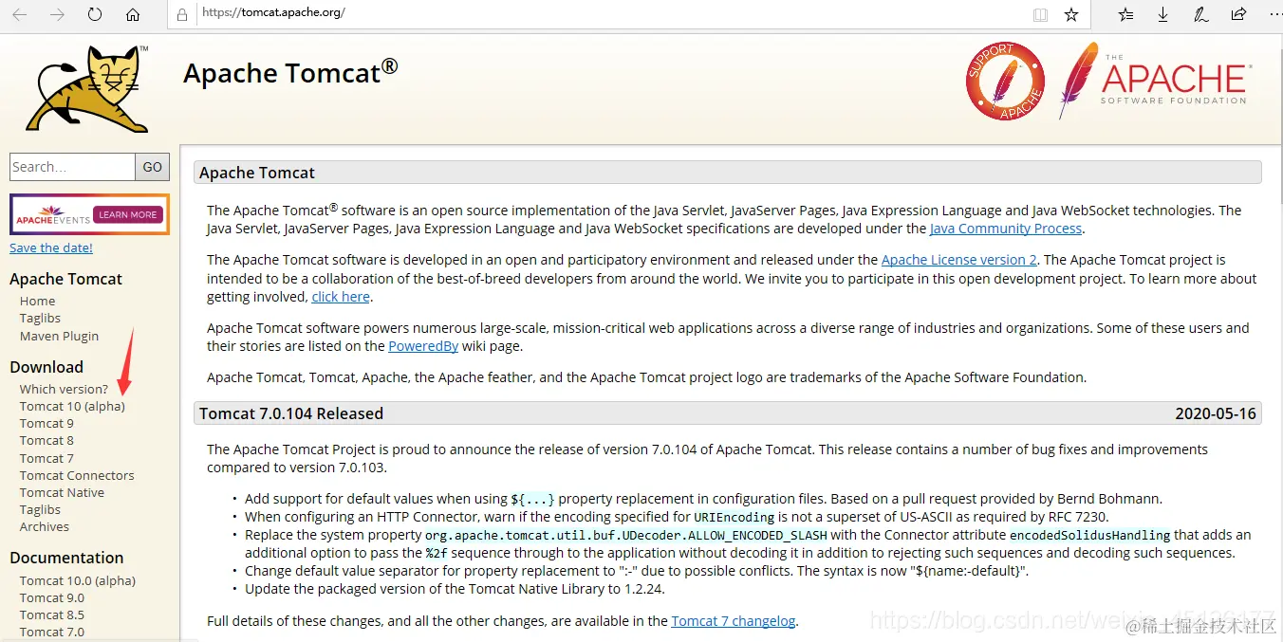
Task: Click the encodedSolidusHandling attribute text
Action: (x=1089, y=535)
